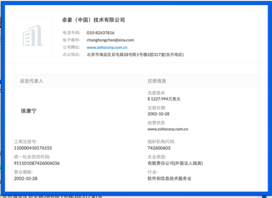Click the 营业期限 label
The image size is (272, 198).
[23, 172]
